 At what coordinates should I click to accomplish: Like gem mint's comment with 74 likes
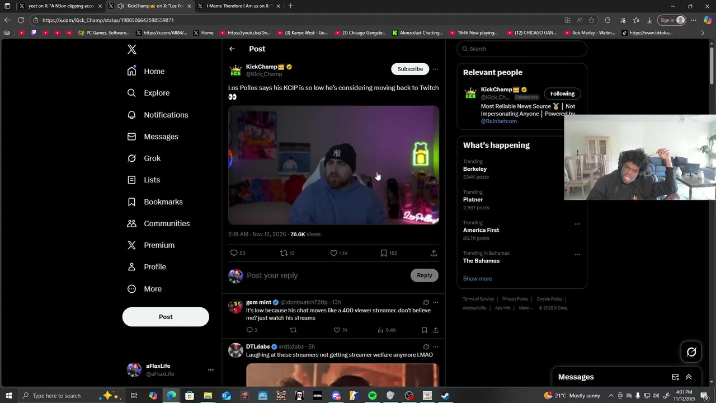(x=337, y=330)
